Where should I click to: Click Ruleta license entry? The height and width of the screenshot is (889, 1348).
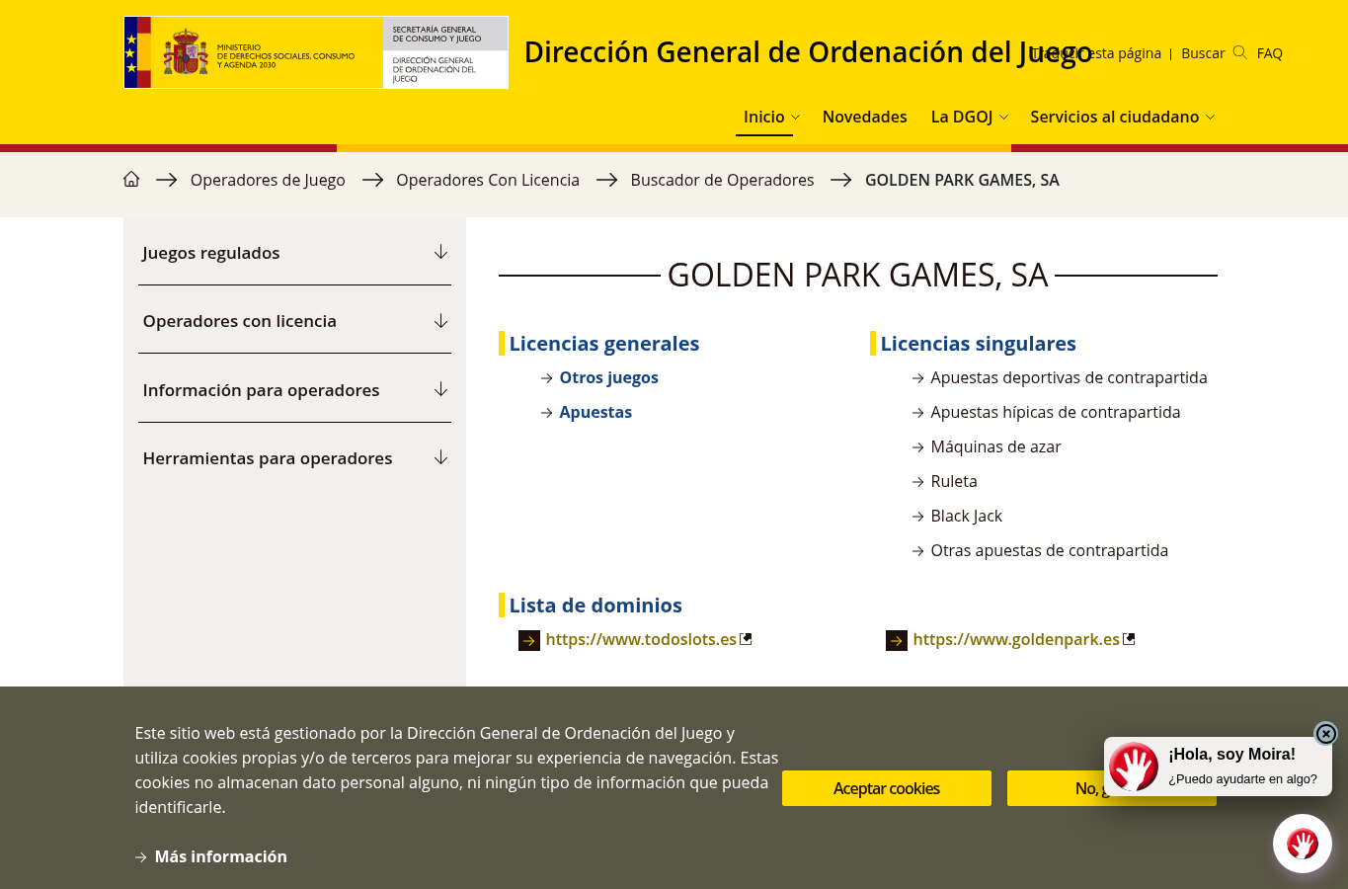tap(954, 481)
